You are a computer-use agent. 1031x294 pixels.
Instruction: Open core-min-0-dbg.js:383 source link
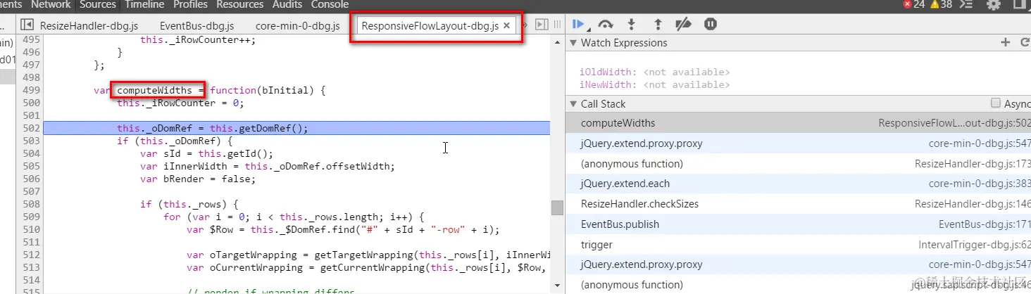click(x=980, y=184)
